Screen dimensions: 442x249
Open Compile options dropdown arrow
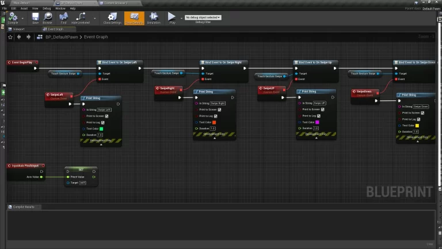click(x=22, y=18)
